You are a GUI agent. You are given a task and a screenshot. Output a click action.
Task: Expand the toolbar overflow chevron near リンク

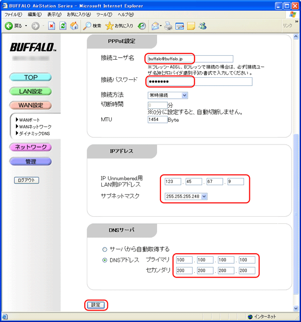coord(296,22)
